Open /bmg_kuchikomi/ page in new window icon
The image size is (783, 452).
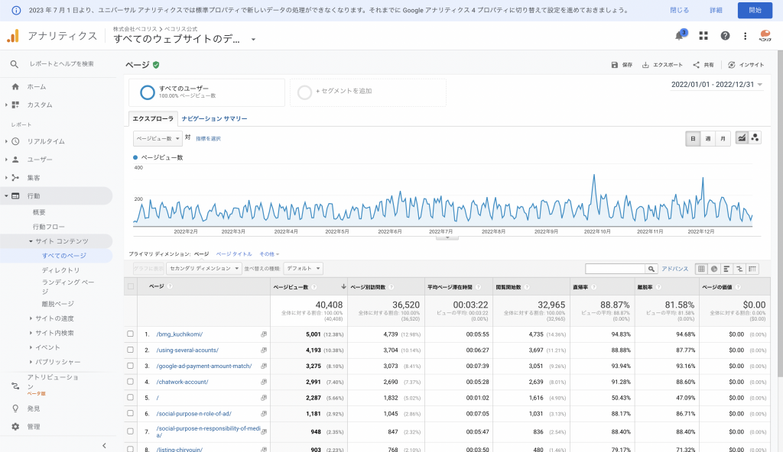264,334
